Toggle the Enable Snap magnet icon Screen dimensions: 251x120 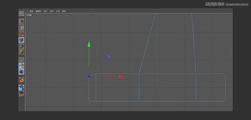[x=21, y=80]
